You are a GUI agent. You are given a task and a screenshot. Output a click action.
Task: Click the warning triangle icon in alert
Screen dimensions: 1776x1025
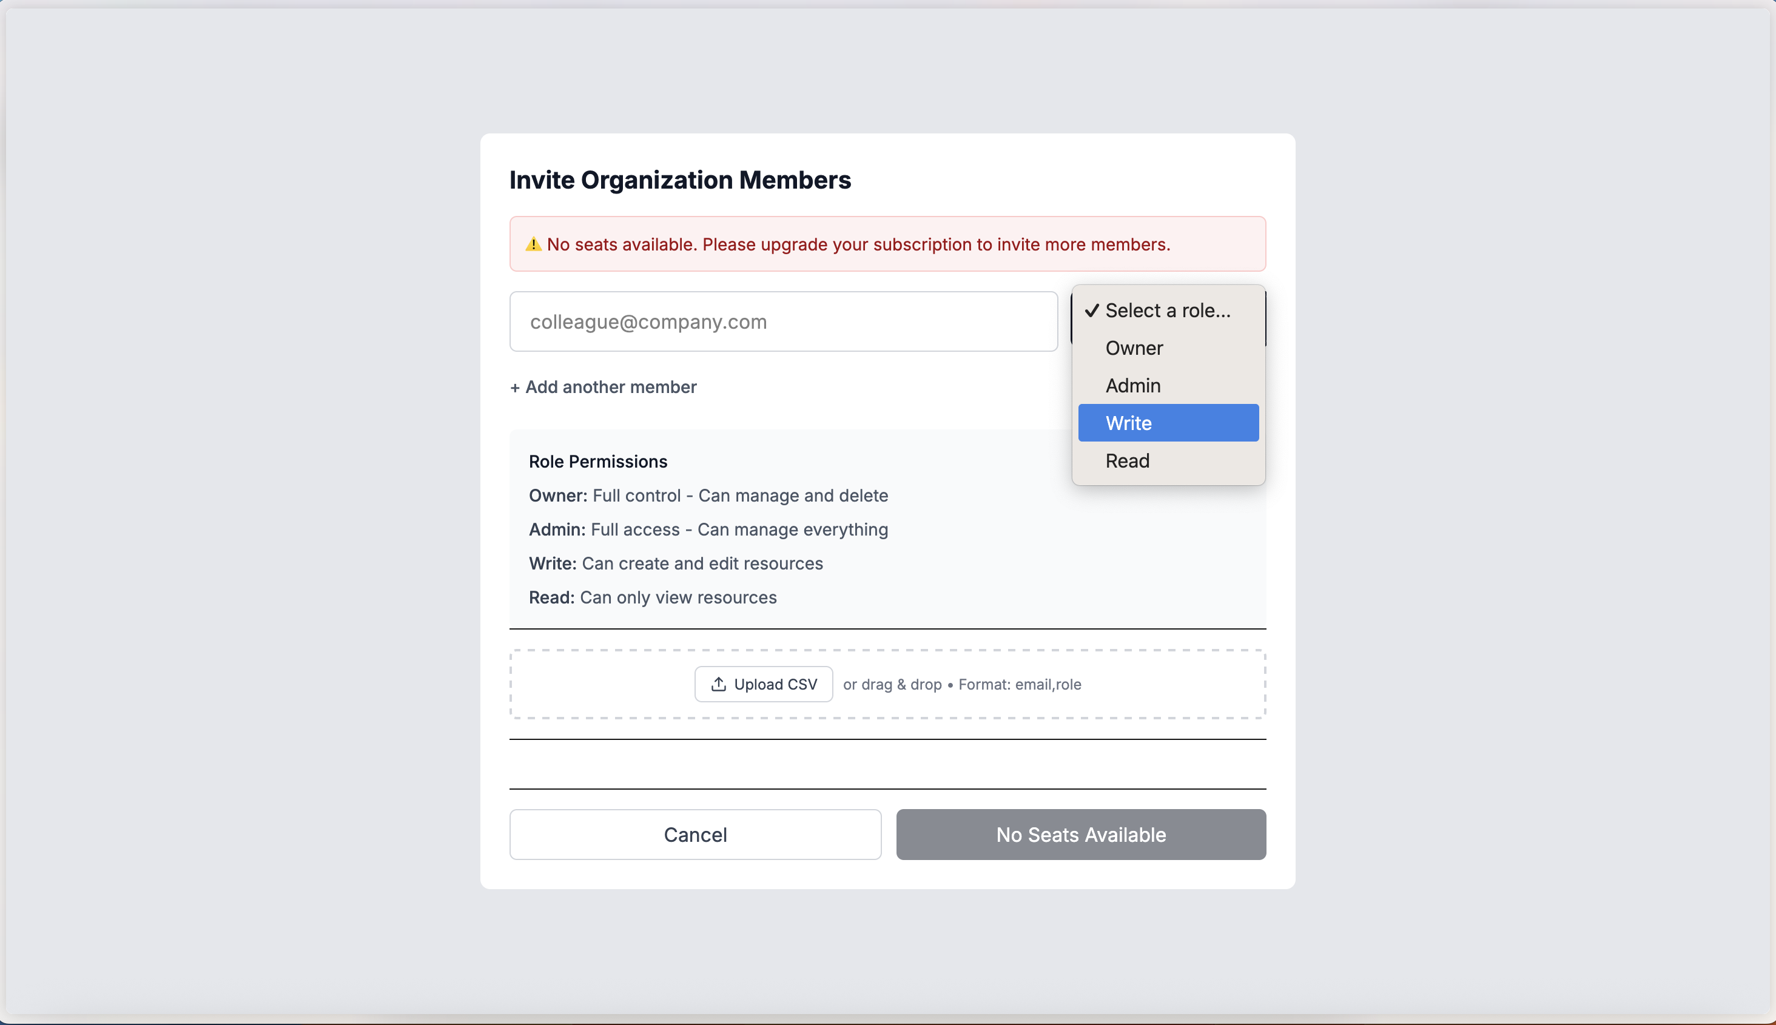(533, 244)
